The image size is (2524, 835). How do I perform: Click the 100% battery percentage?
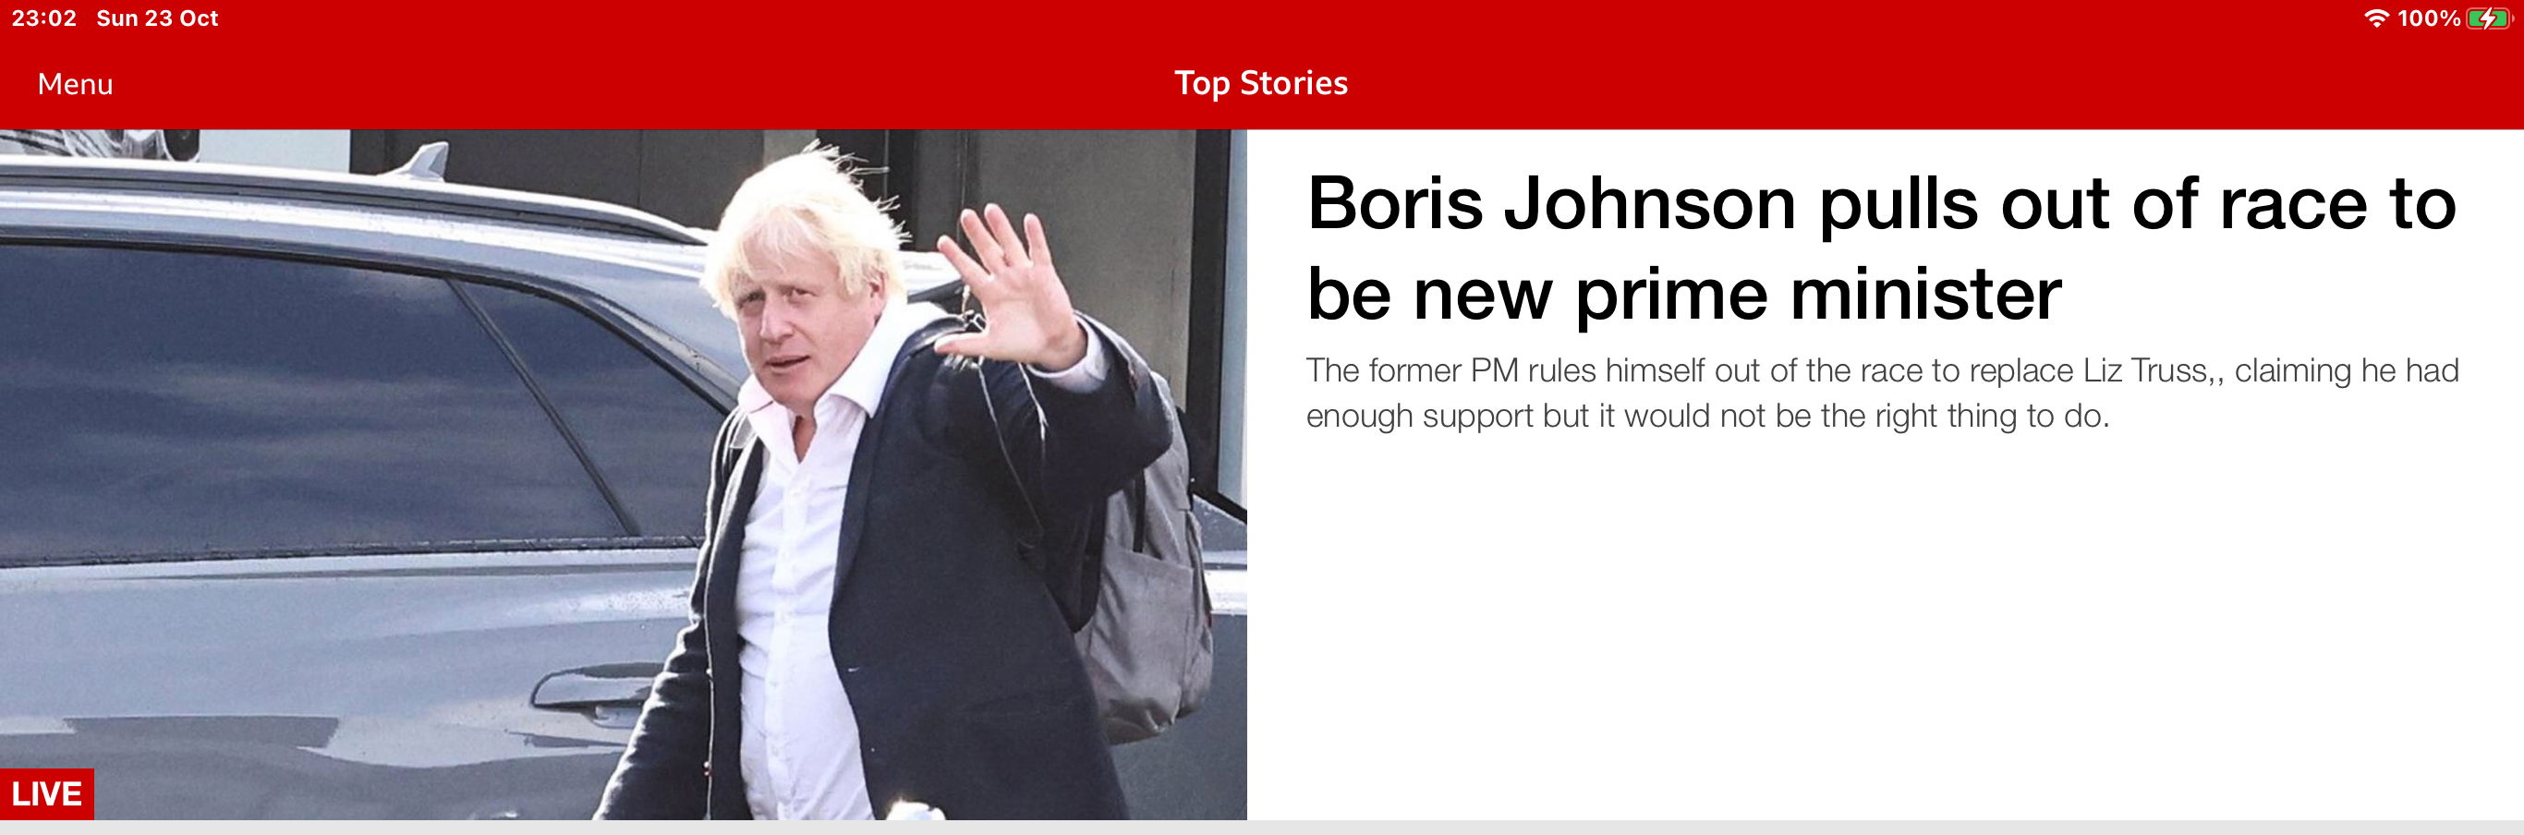click(2428, 18)
